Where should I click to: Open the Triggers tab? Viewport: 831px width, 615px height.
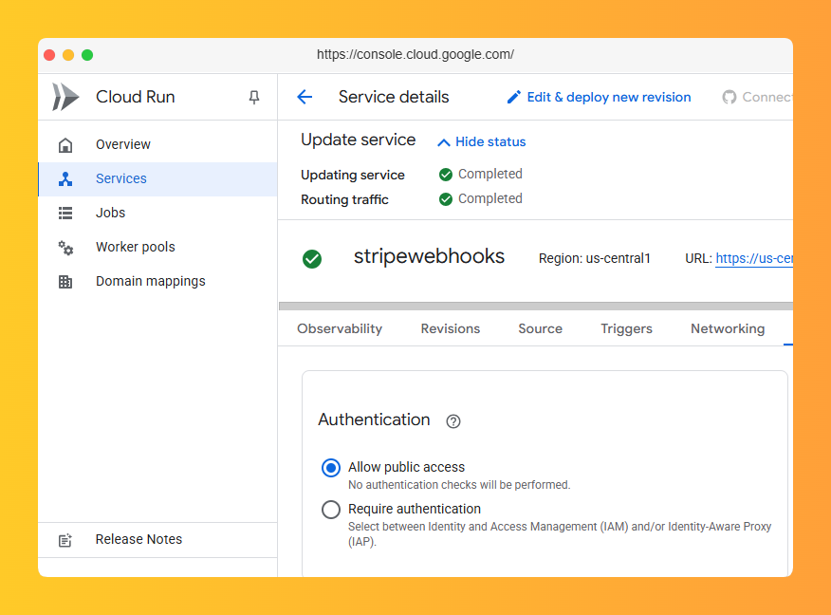click(626, 328)
